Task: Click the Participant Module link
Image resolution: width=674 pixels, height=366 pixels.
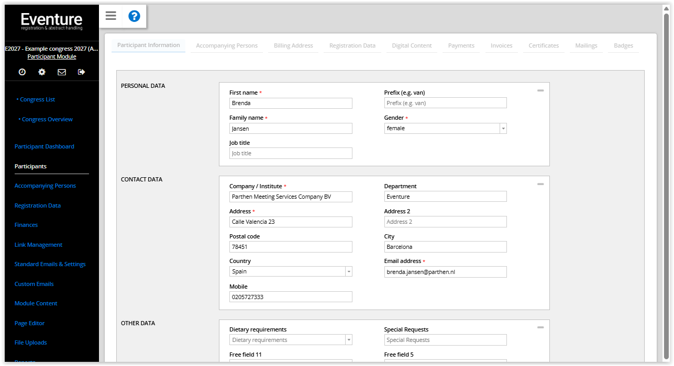Action: [52, 57]
